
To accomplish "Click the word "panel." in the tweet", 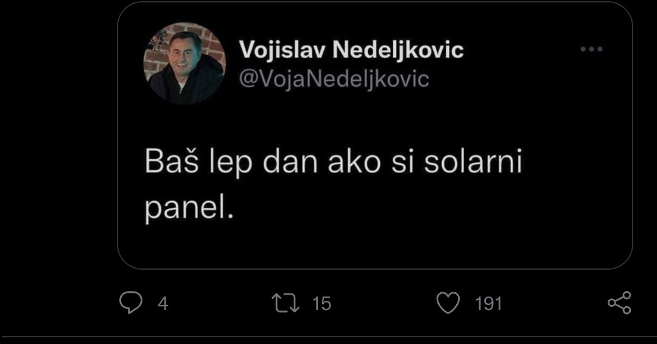I will coord(189,210).
